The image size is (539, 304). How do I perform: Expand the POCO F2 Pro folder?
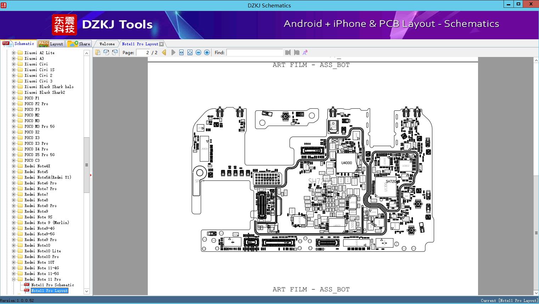pyautogui.click(x=14, y=104)
